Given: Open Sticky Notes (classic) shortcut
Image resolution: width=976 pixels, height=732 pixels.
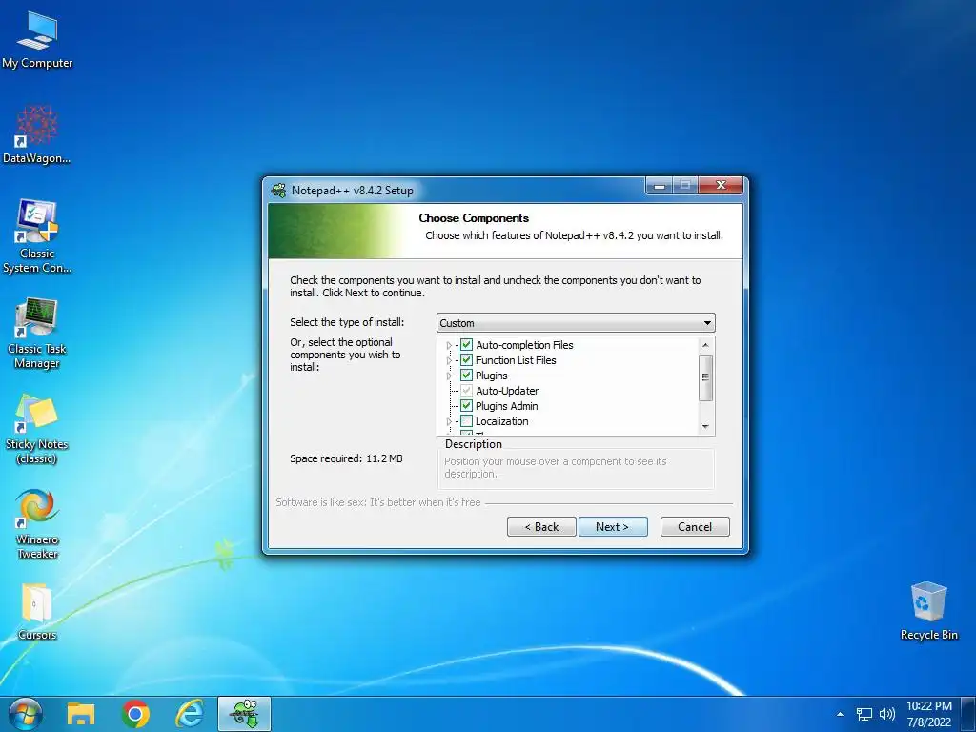Looking at the screenshot, I should coord(37,429).
